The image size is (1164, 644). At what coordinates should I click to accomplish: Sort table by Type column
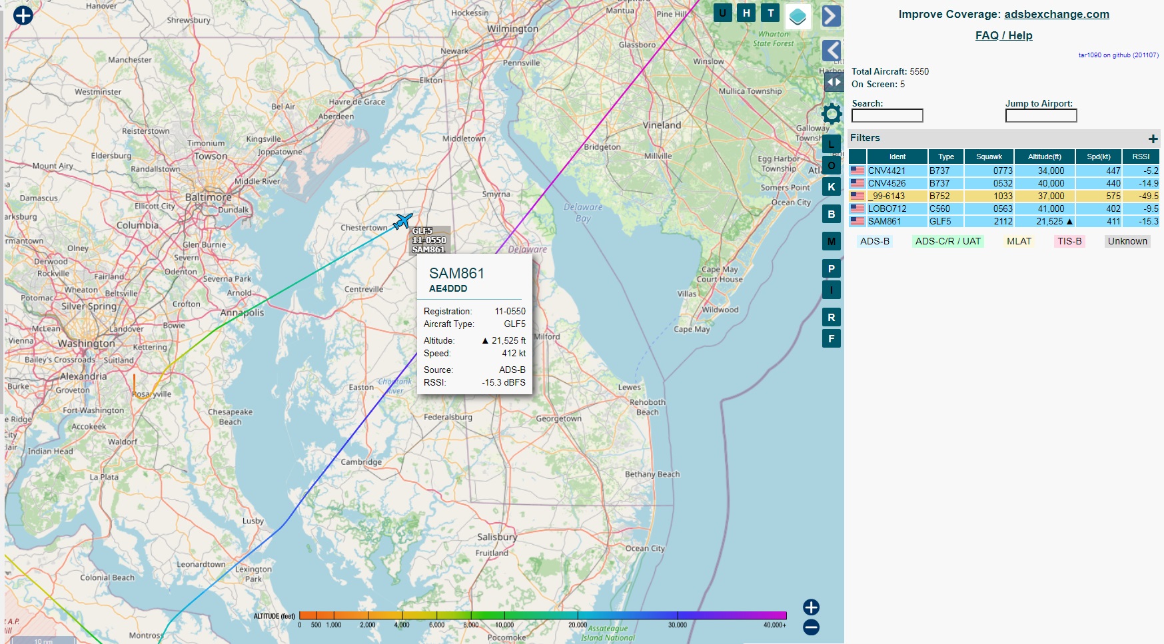pyautogui.click(x=946, y=157)
